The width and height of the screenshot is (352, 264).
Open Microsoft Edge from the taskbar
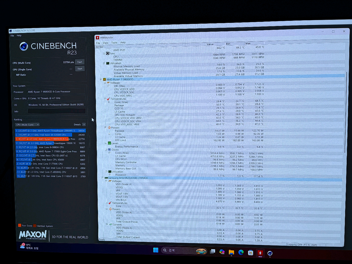pyautogui.click(x=241, y=252)
